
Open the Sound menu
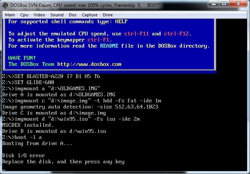(57, 15)
